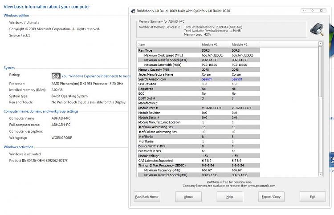The image size is (334, 215).
Task: Select the Maximum Clock Speed (MHz) row
Action: pyautogui.click(x=199, y=55)
